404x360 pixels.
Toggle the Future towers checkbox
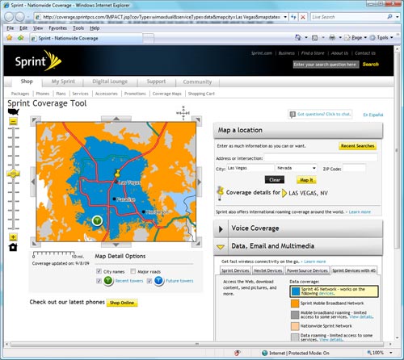click(x=149, y=281)
